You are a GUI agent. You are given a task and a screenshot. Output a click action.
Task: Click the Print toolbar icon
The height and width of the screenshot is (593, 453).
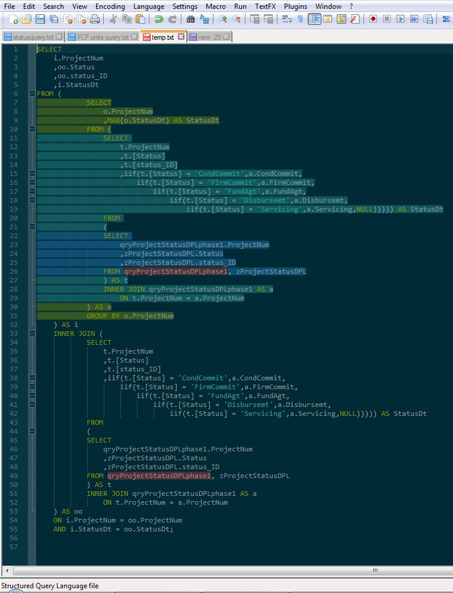[x=95, y=19]
